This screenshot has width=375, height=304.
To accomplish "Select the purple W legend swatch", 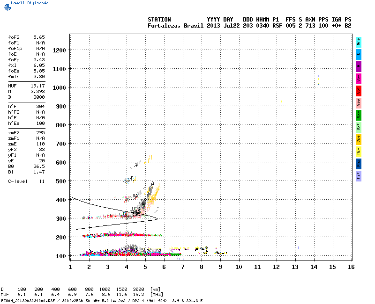I will [x=359, y=66].
